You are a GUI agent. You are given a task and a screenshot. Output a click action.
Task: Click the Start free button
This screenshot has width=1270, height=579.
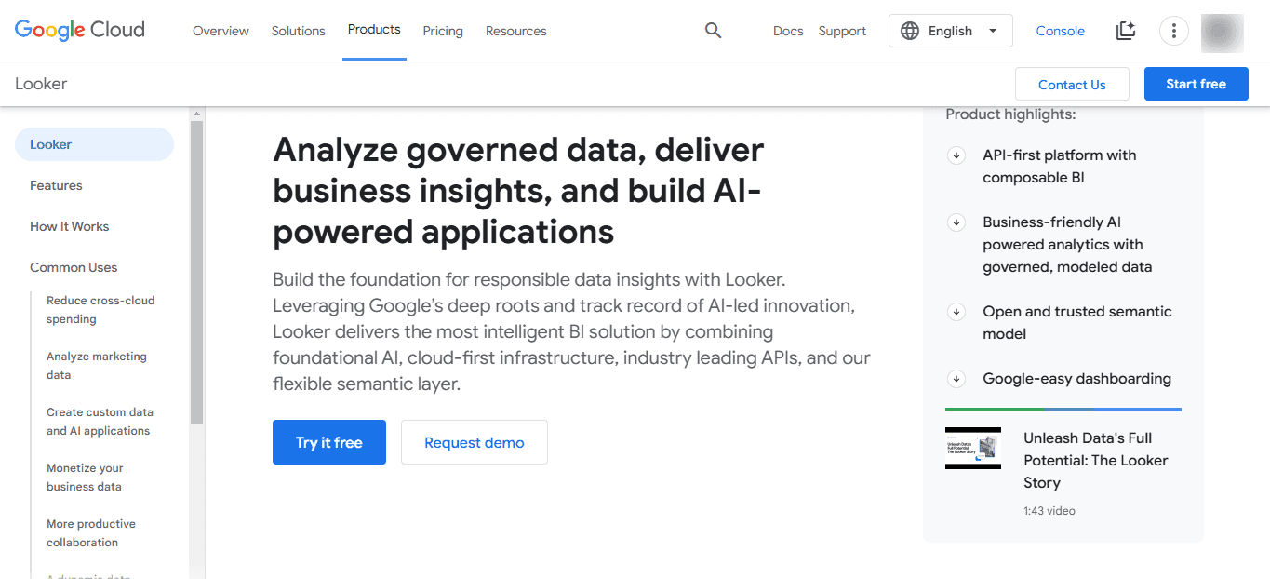1196,83
